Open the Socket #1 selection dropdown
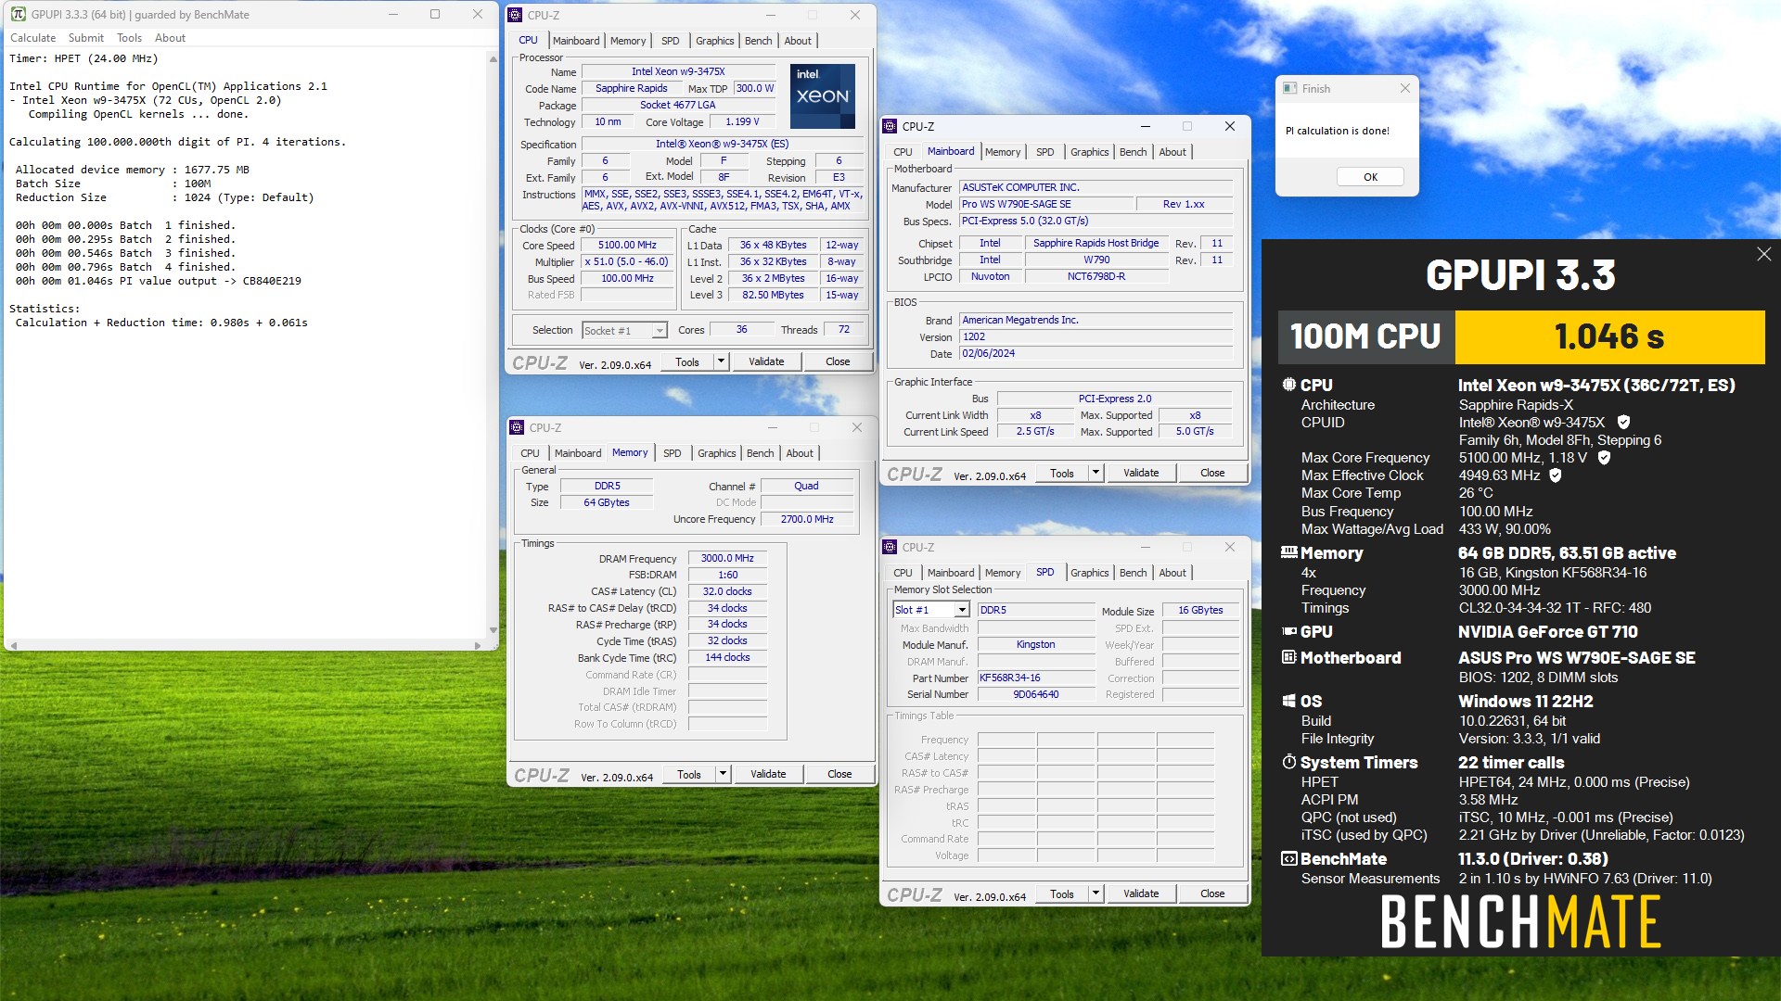The height and width of the screenshot is (1001, 1781). click(x=660, y=331)
